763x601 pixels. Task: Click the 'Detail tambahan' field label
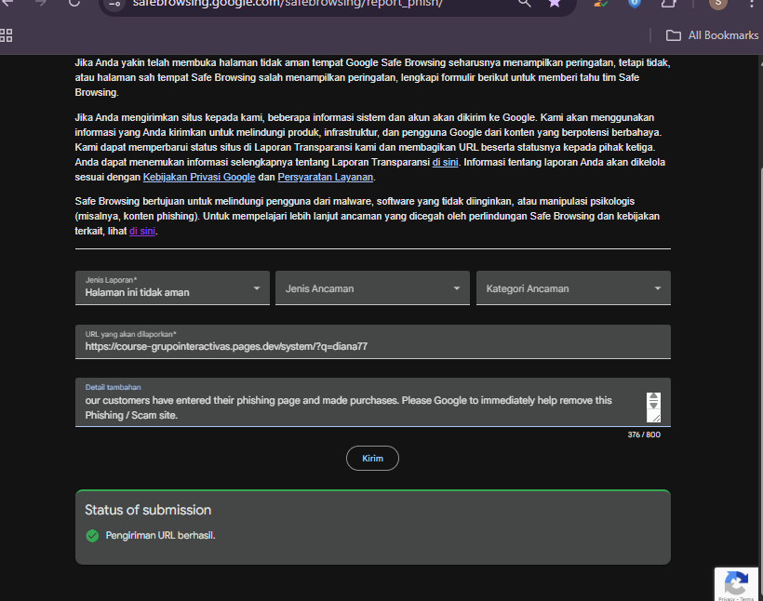pos(113,387)
